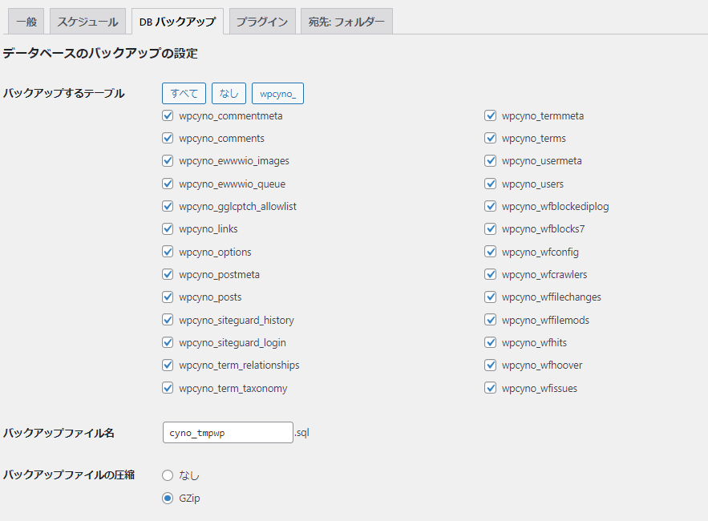The image size is (708, 521).
Task: Click the なし button to deselect tables
Action: click(x=229, y=94)
